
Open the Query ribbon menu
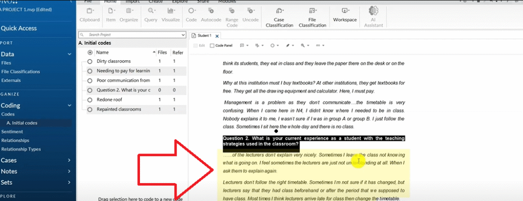pos(151,15)
